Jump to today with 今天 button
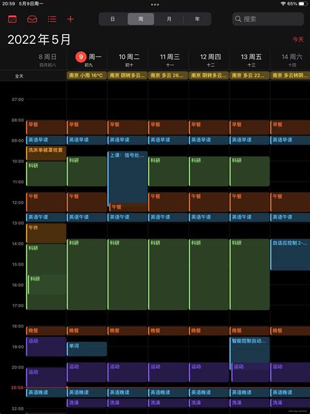 (298, 39)
